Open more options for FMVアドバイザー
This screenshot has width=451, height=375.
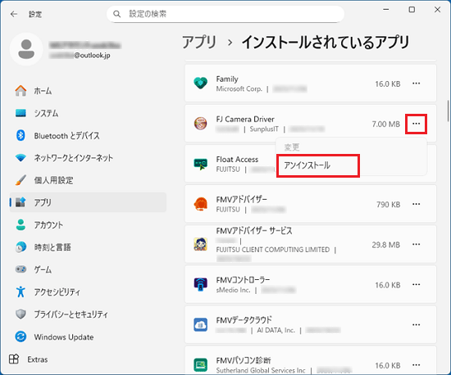[x=417, y=204]
